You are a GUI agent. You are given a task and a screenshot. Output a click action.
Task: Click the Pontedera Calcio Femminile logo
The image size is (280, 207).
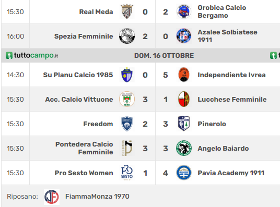pyautogui.click(x=127, y=148)
